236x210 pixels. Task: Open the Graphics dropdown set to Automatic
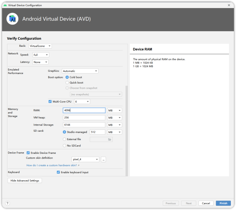pos(80,71)
